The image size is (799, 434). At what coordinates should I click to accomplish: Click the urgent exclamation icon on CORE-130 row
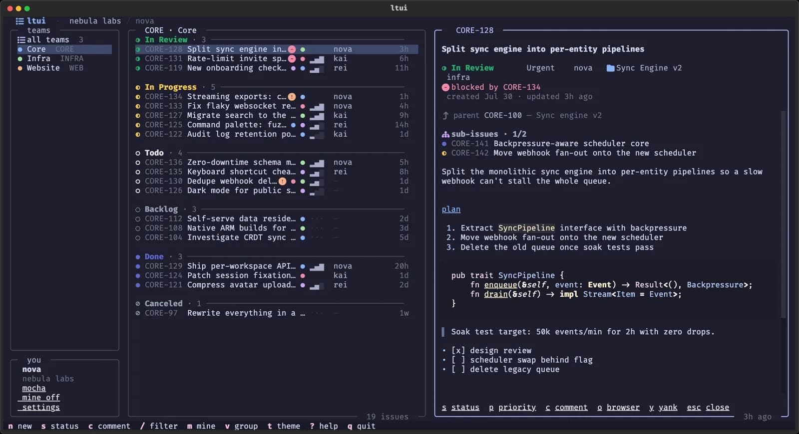click(x=282, y=182)
